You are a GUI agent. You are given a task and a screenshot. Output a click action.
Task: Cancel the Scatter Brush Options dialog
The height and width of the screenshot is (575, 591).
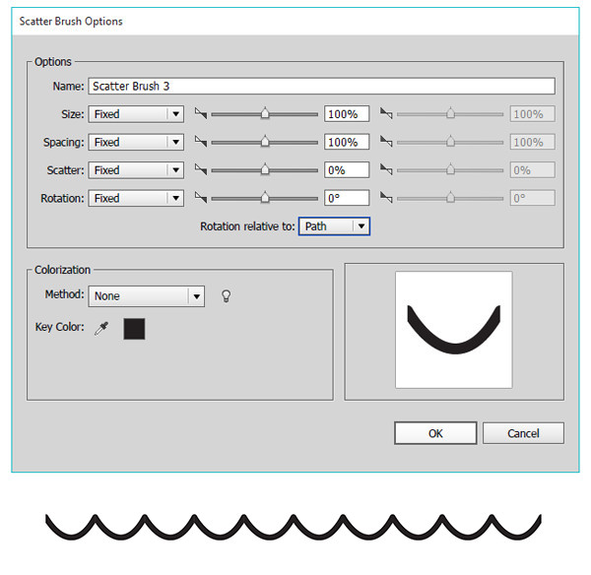(523, 433)
